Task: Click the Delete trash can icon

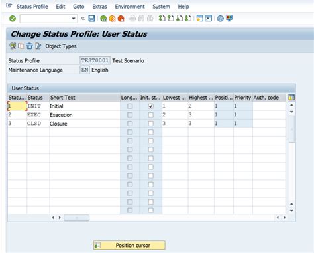Action: [29, 46]
